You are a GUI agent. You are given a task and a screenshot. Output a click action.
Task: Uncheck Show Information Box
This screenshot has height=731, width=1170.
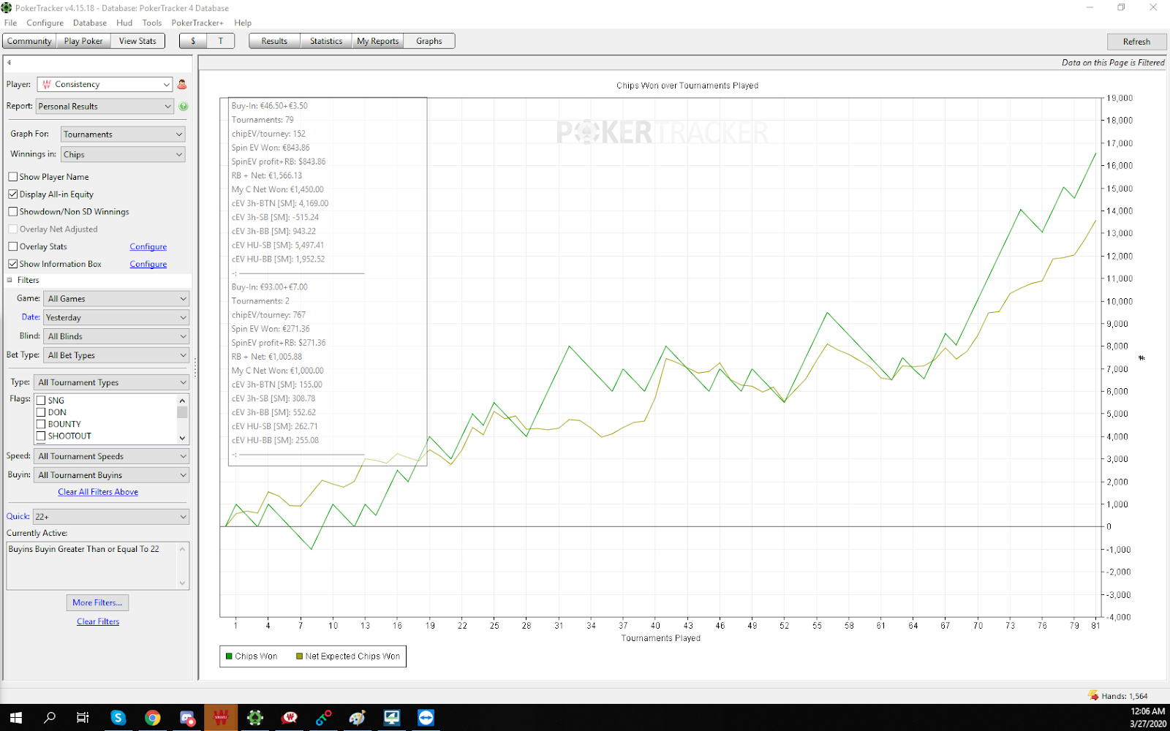tap(13, 264)
